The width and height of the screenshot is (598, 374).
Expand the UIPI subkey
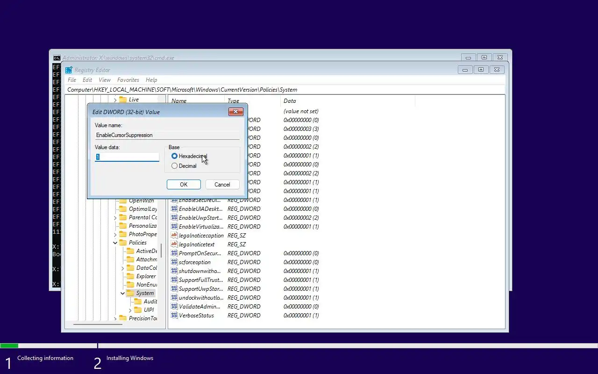(x=130, y=310)
